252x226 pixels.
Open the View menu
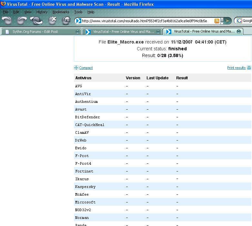click(28, 12)
